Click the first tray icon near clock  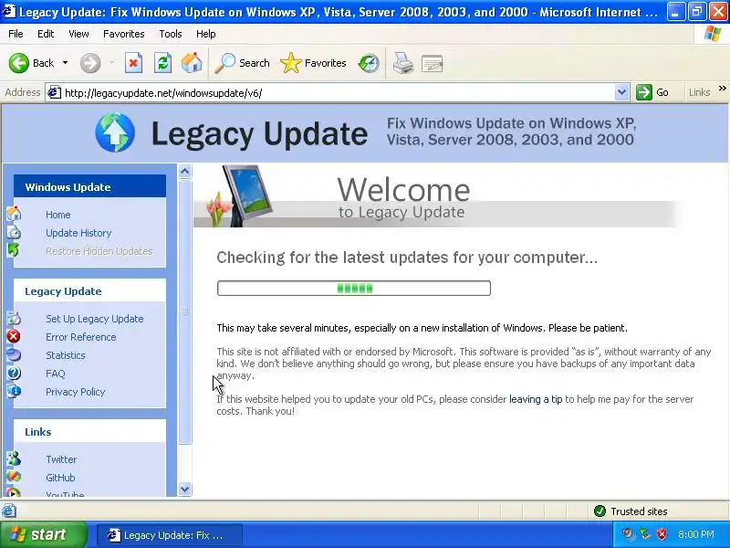(x=629, y=534)
